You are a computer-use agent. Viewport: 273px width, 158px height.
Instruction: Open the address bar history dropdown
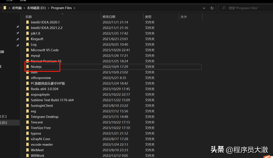click(204, 8)
